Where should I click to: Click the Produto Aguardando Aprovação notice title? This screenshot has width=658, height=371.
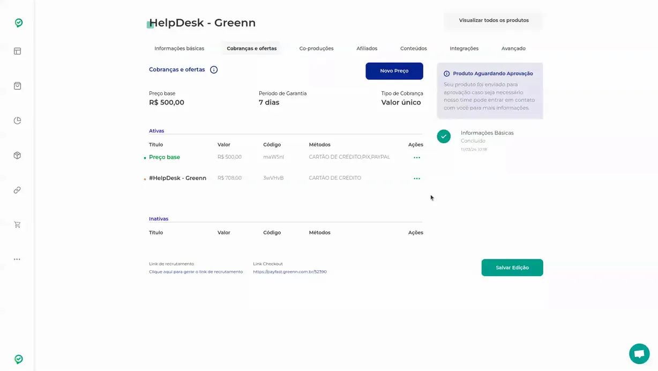coord(493,73)
